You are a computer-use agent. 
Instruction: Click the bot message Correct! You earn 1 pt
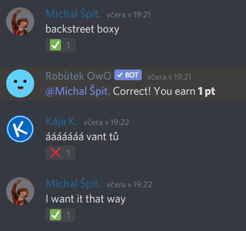[164, 91]
